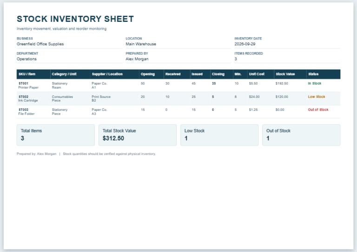
Task: Select the unit cost $5.50
Action: (253, 84)
